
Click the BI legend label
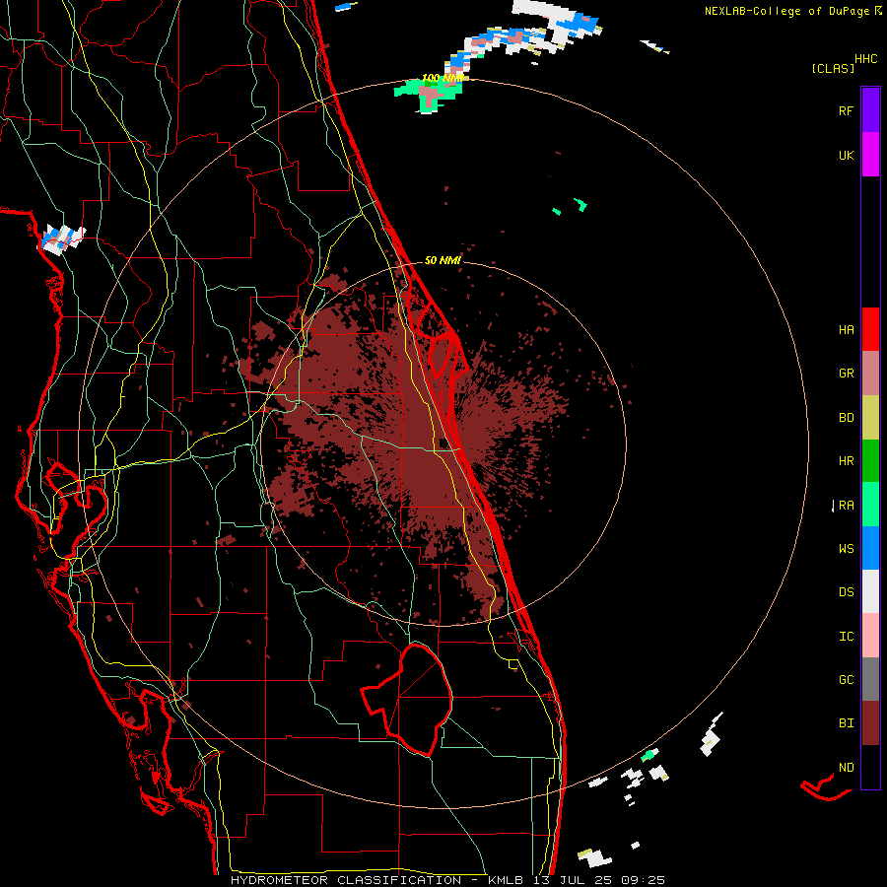(x=846, y=723)
